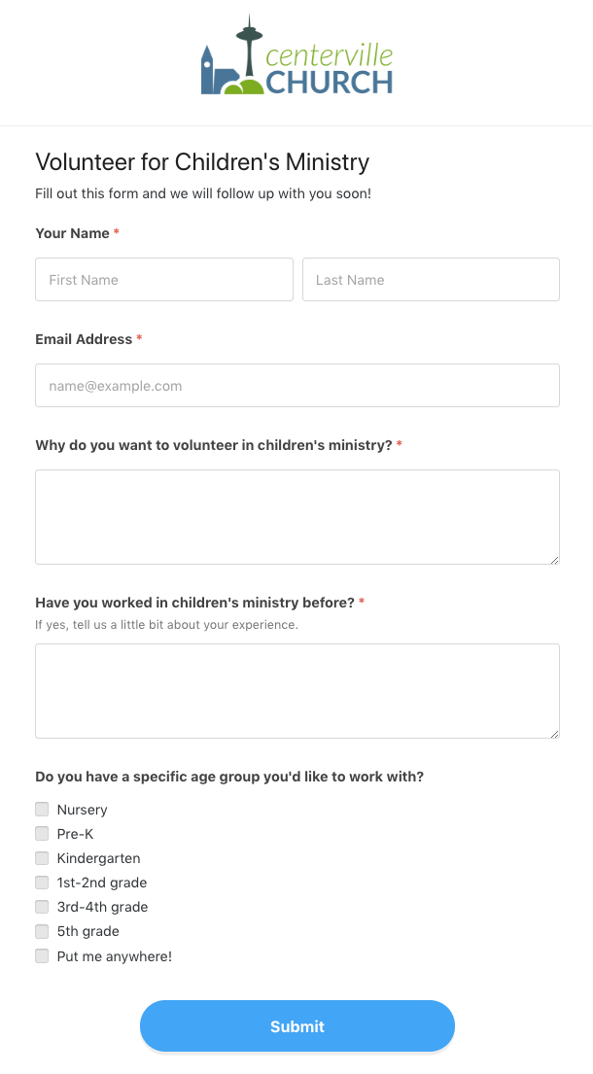Image resolution: width=593 pixels, height=1074 pixels.
Task: Click the 'Email Address' label
Action: 84,339
